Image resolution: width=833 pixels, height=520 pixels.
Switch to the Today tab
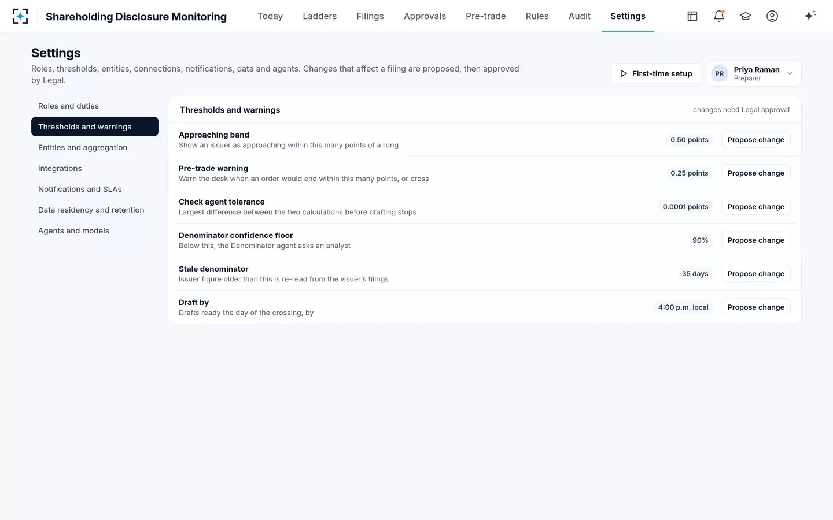[270, 16]
